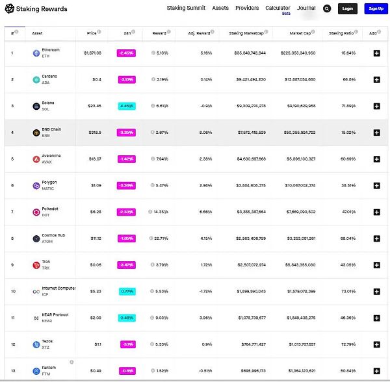
Task: Click the Solana coin icon
Action: pos(36,106)
